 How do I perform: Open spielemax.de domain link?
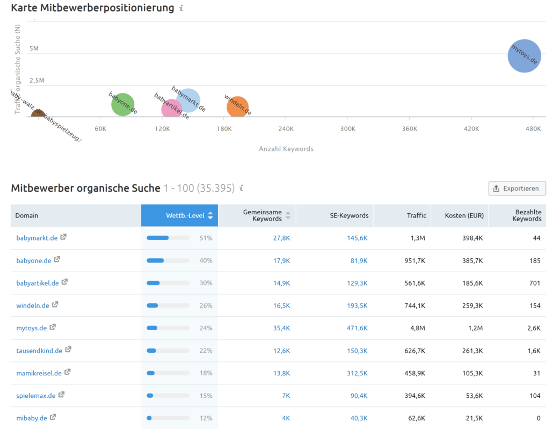click(36, 396)
